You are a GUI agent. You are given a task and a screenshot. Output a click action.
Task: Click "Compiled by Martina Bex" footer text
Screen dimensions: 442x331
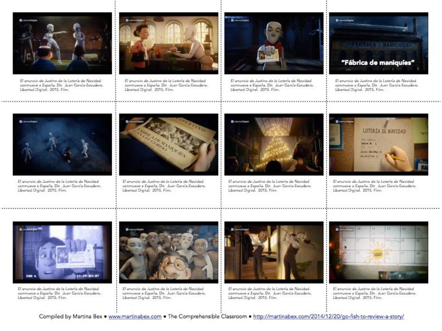(70, 316)
